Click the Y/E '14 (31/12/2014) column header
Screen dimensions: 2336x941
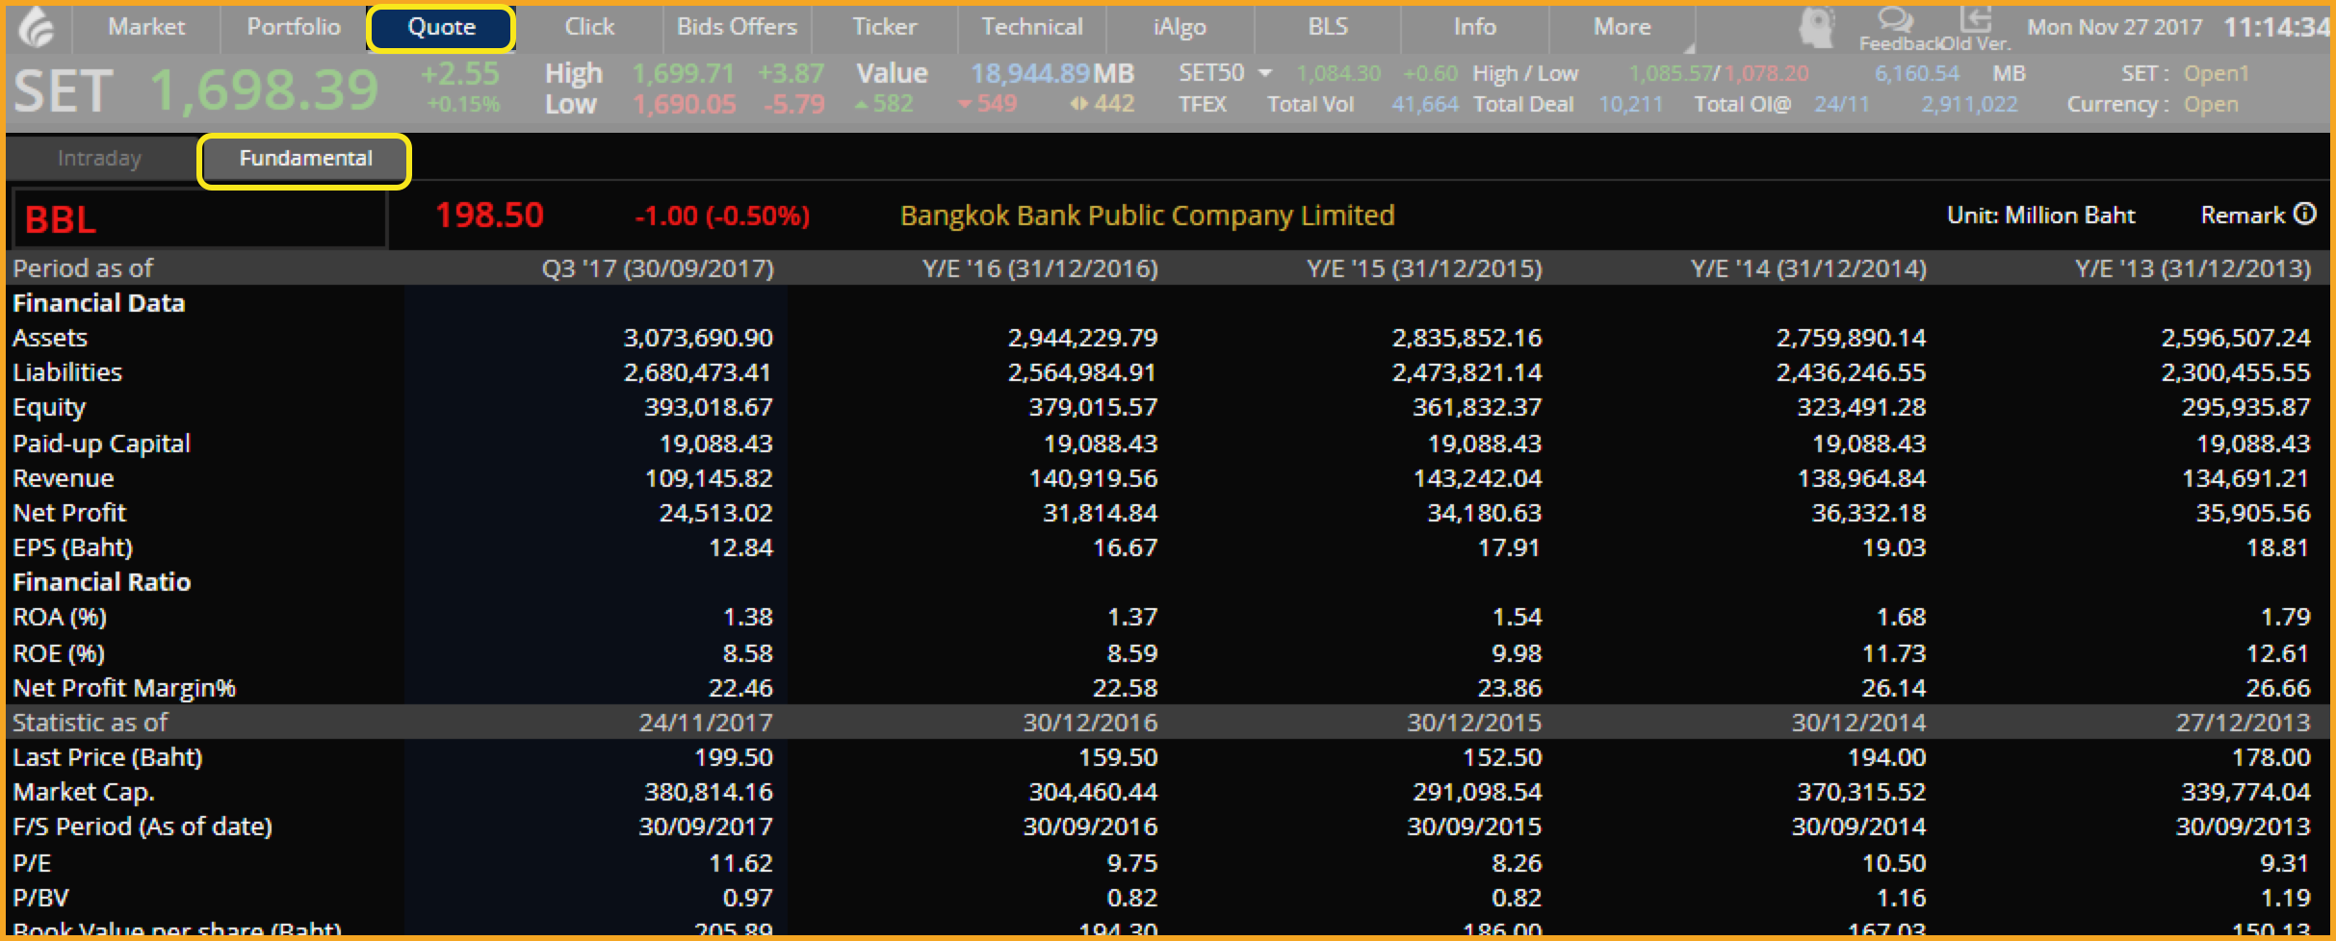(x=1808, y=267)
